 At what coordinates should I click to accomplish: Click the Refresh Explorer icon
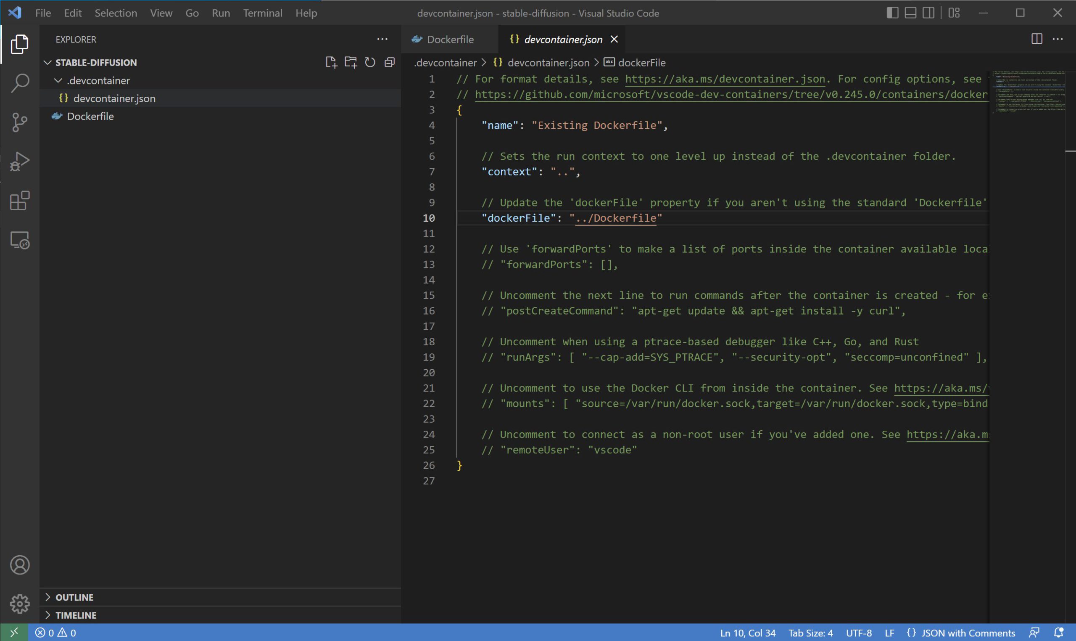coord(370,63)
